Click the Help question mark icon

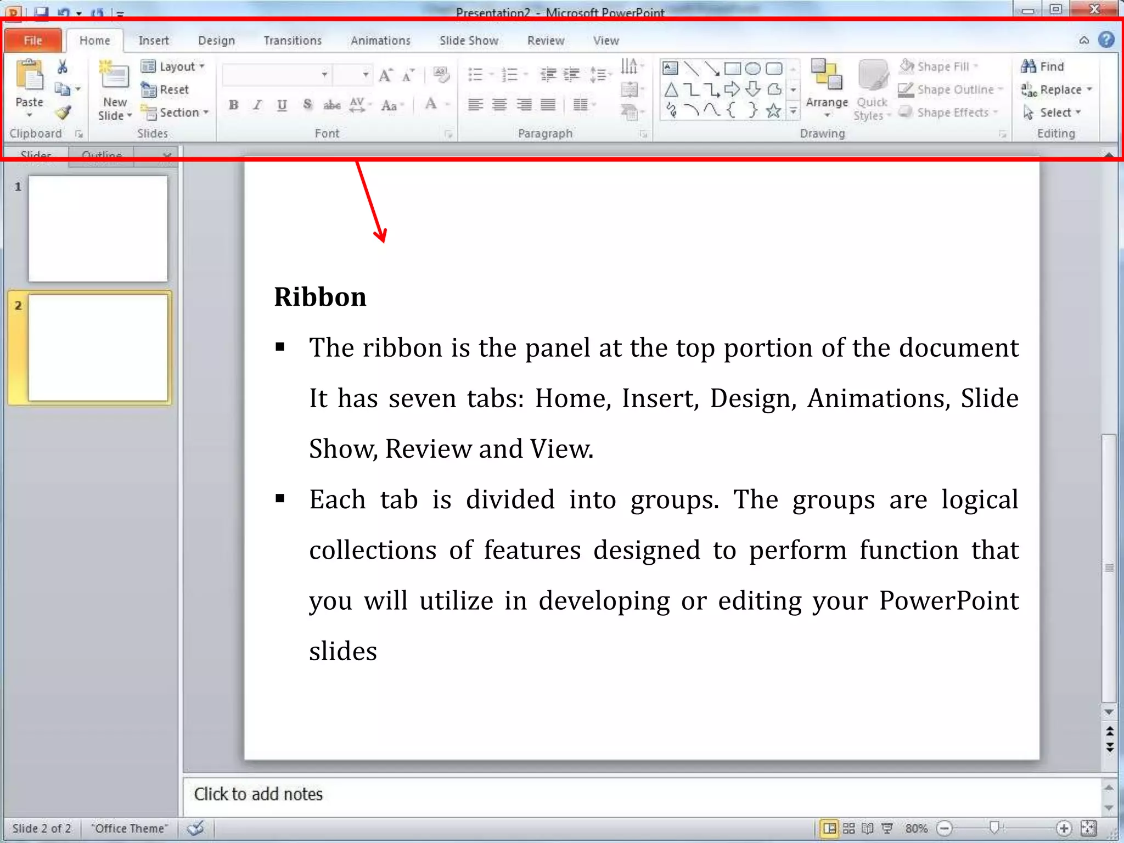pos(1106,40)
